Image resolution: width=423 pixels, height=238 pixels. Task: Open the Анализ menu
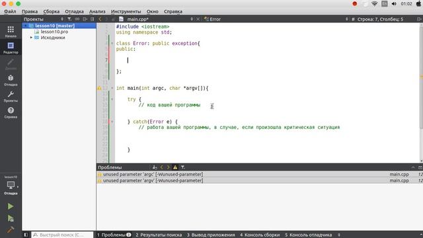[x=97, y=12]
